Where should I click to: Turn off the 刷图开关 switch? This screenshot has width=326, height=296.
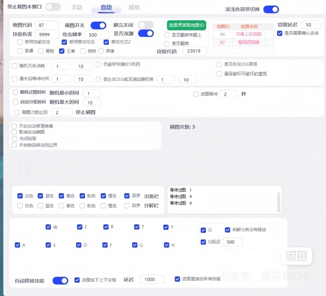coord(98,26)
